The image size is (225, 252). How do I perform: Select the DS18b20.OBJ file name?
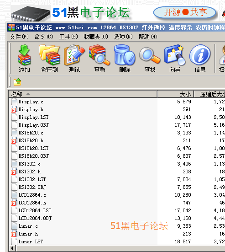[34, 156]
